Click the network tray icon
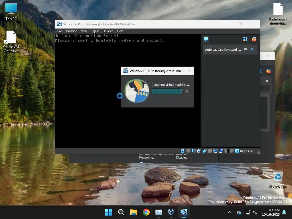 coord(248,212)
